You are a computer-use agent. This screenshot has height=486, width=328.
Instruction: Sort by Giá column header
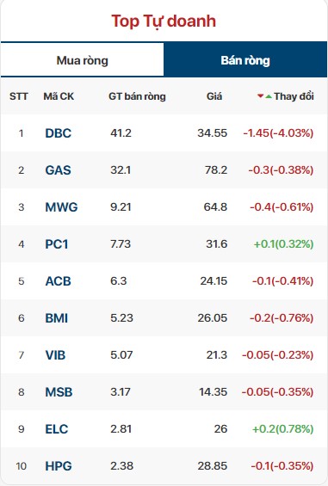click(214, 96)
